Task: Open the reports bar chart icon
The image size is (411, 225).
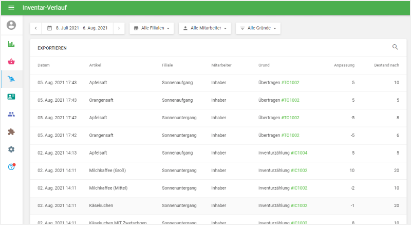Action: pos(11,44)
